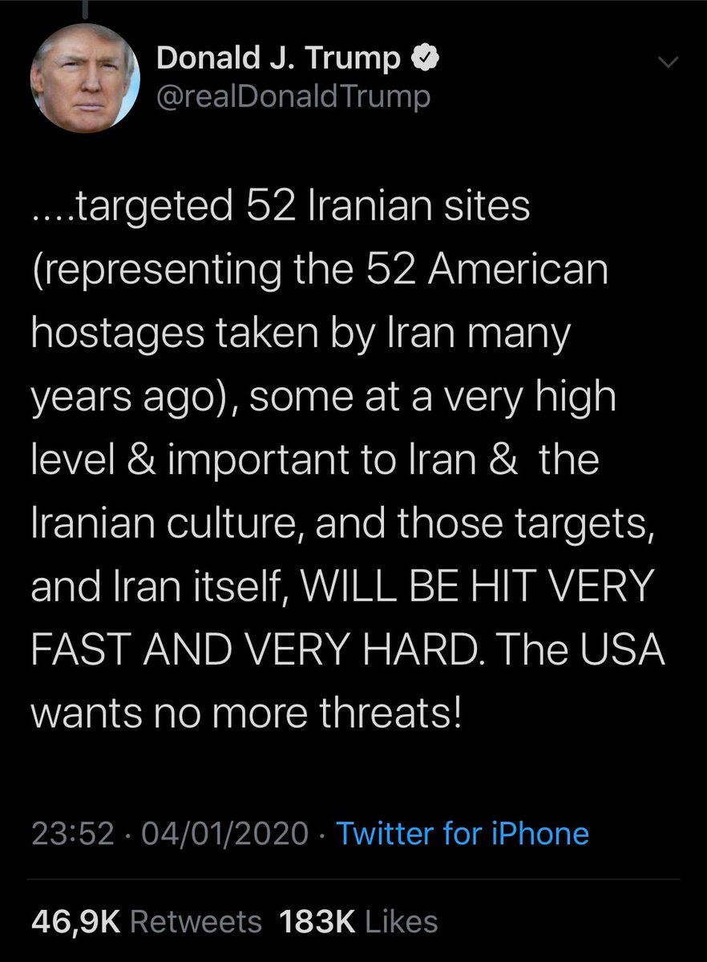
Task: View the 46,9K retweets count
Action: tap(75, 921)
